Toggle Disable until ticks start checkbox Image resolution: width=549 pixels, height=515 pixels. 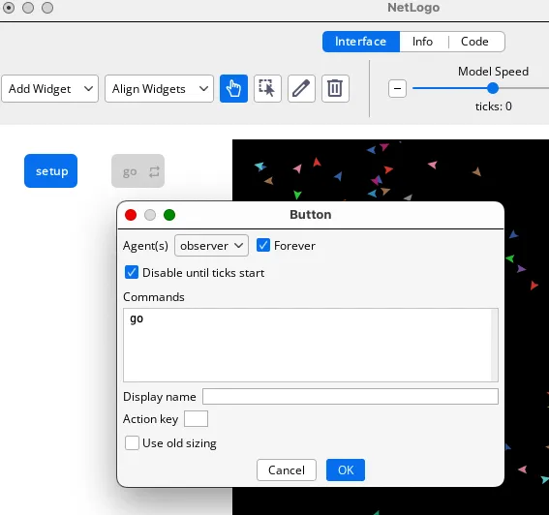coord(132,272)
